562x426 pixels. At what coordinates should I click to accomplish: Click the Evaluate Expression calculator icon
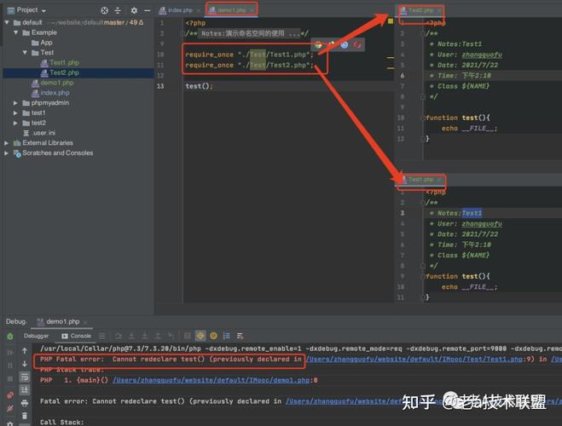[x=187, y=336]
